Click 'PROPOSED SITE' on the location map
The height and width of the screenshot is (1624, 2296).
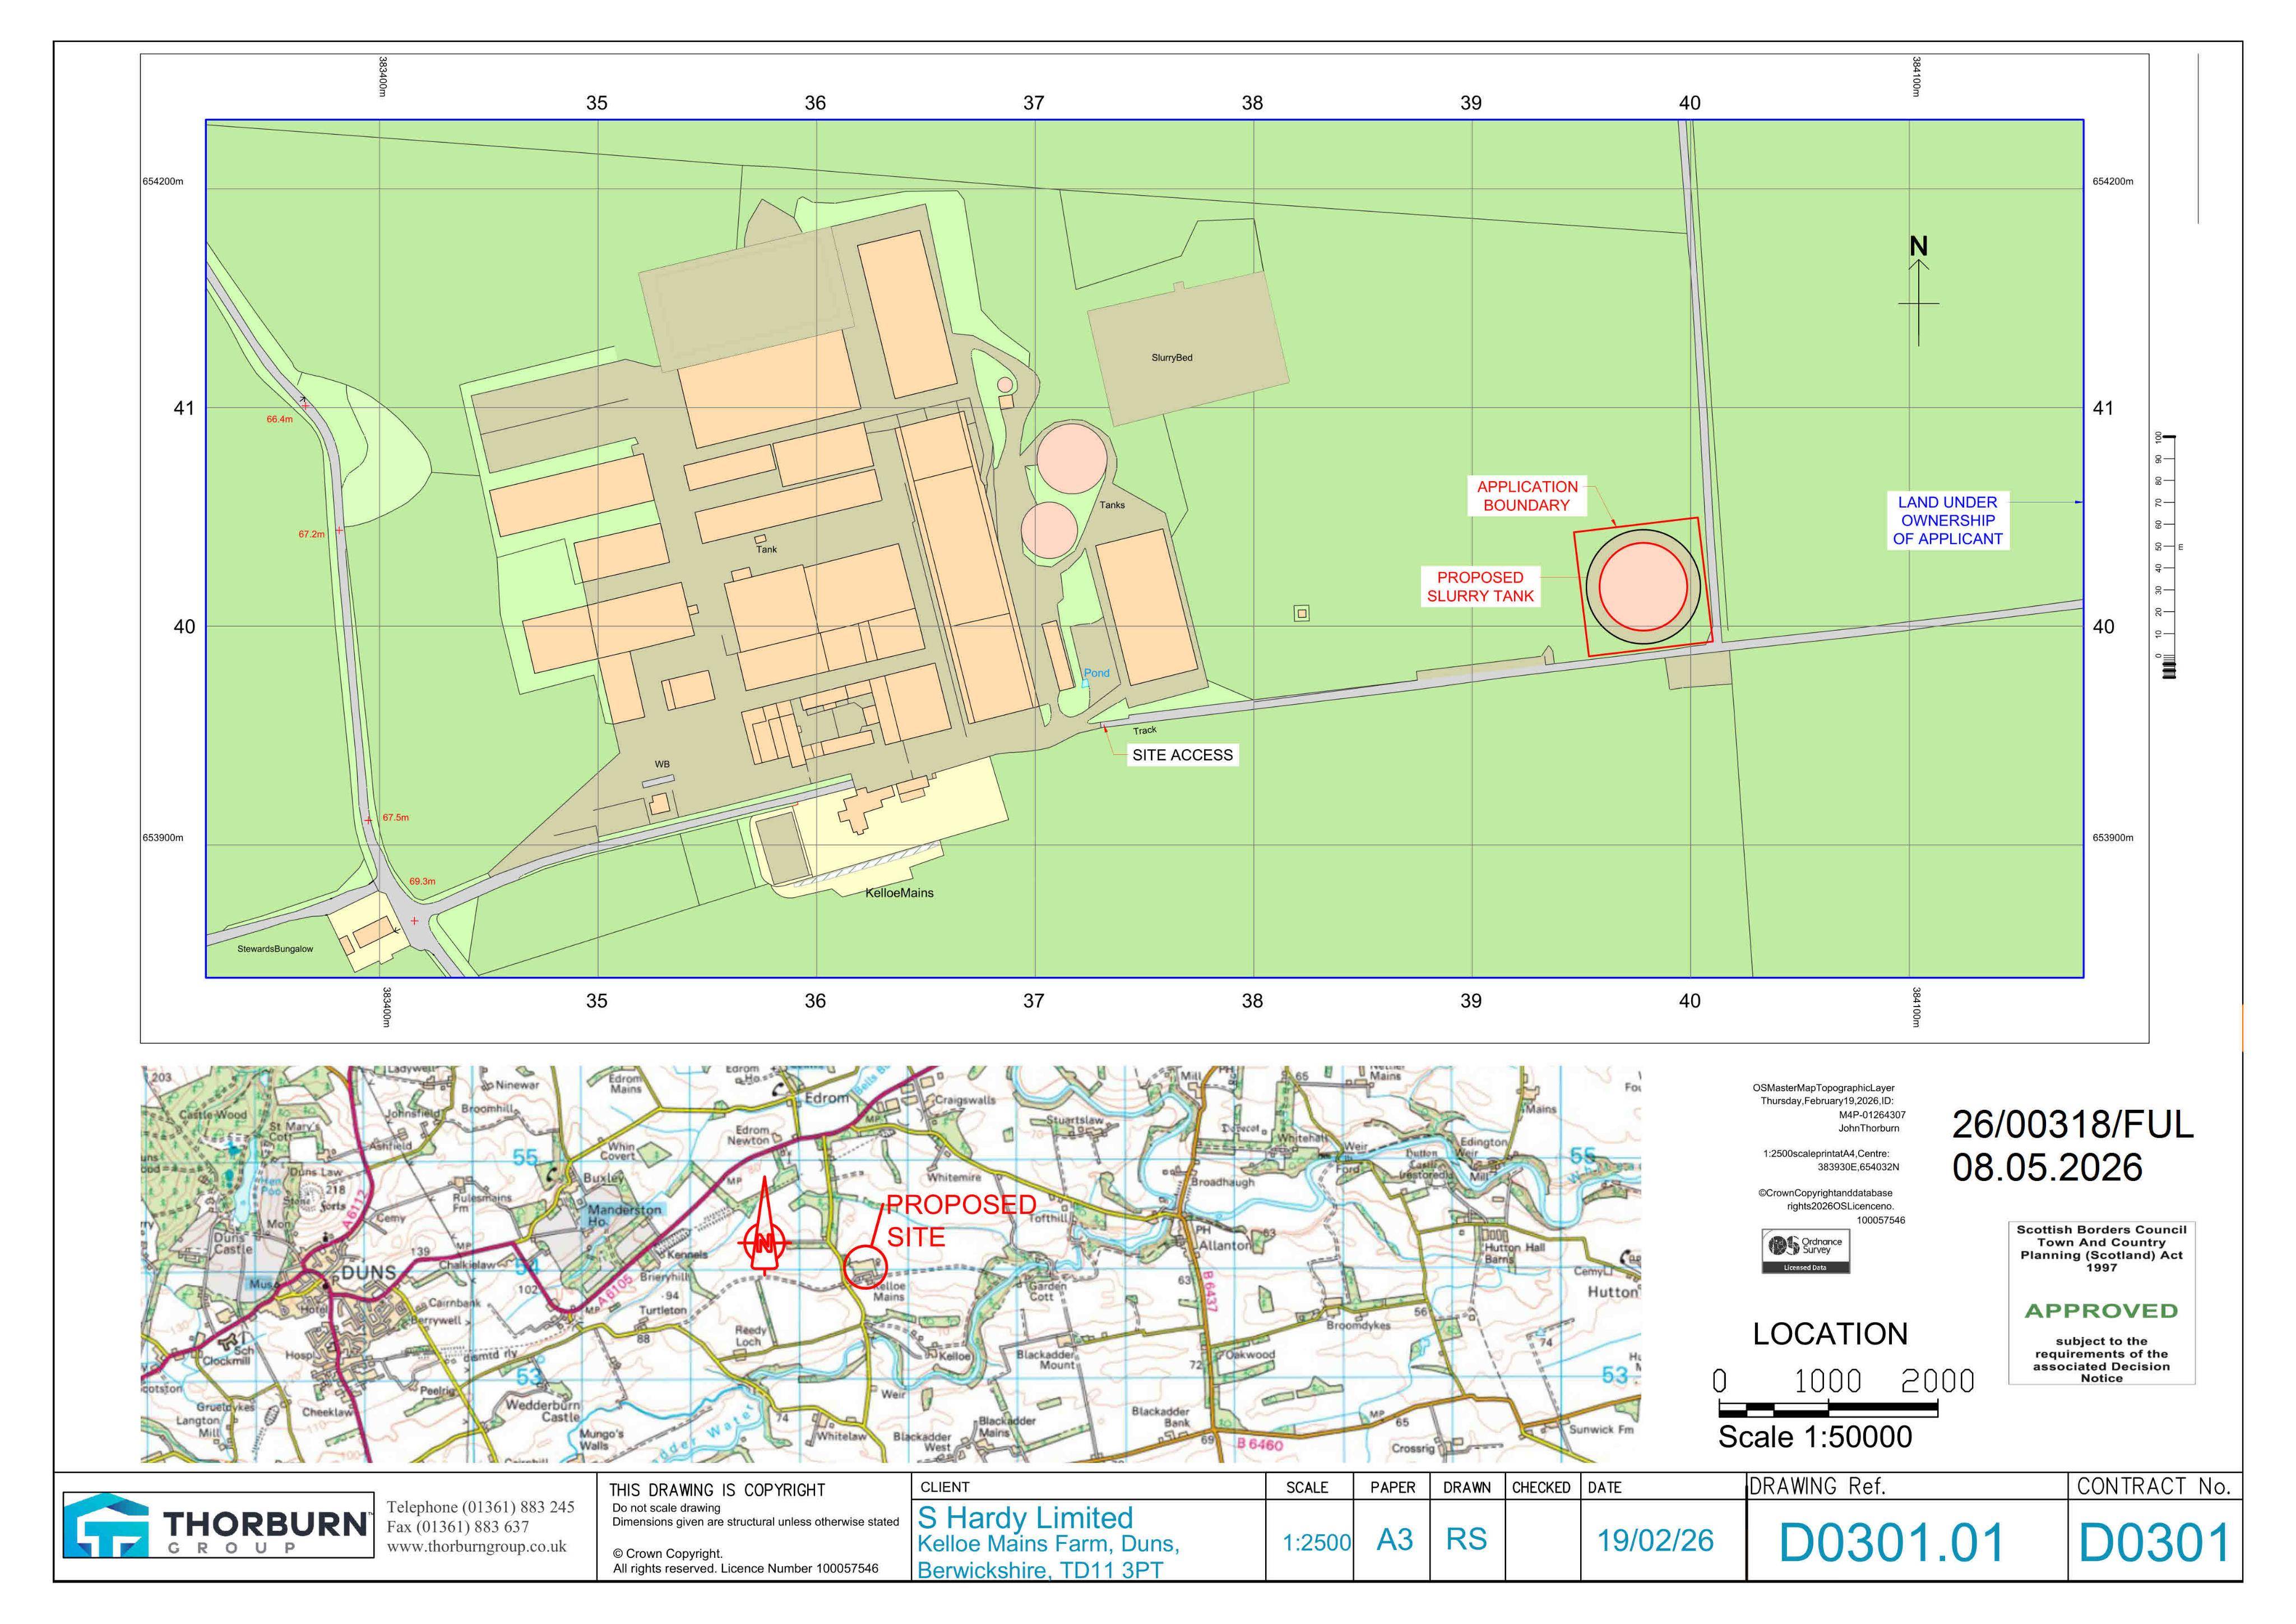tap(960, 1221)
